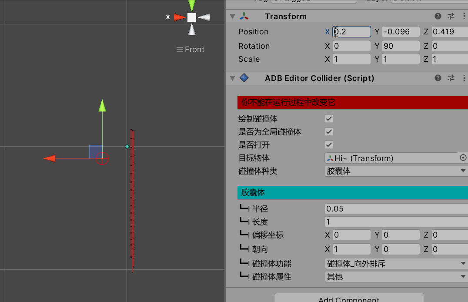This screenshot has width=468, height=302.
Task: Click the white center cube of scene gizmo
Action: click(192, 17)
